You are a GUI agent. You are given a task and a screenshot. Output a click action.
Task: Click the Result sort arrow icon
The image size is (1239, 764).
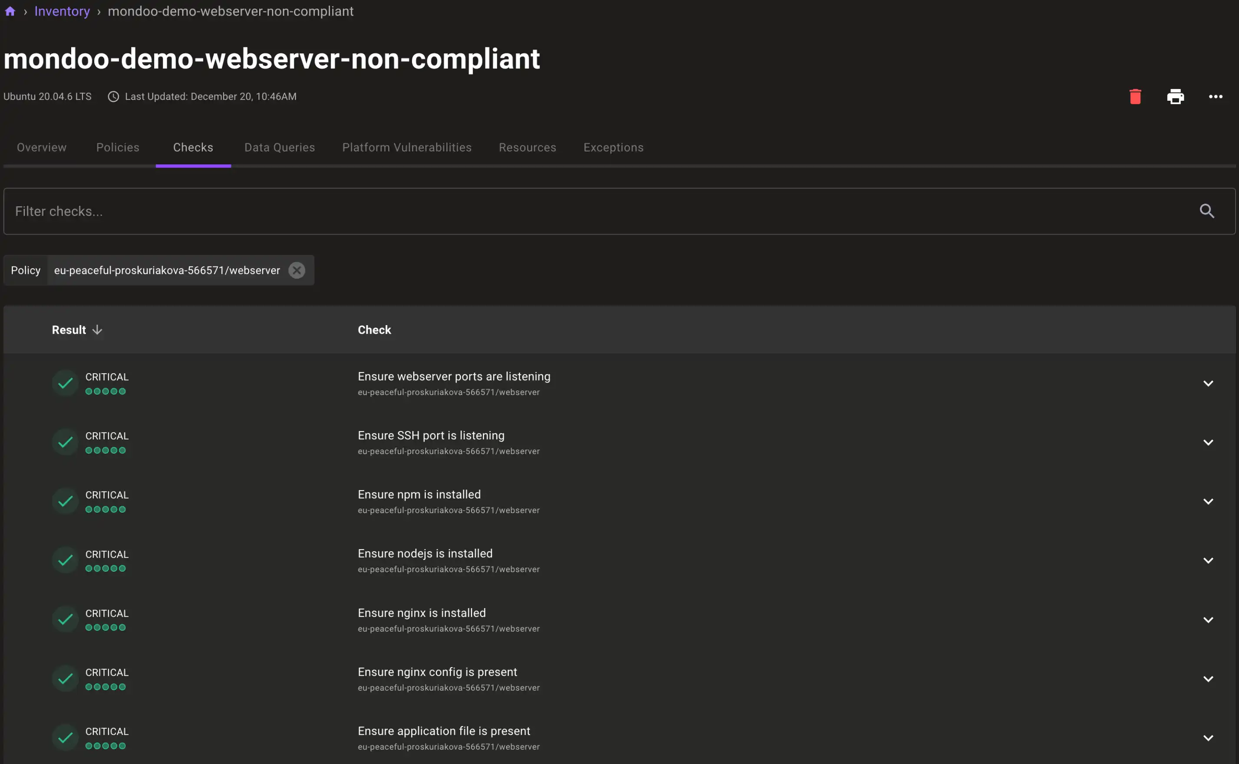[97, 329]
